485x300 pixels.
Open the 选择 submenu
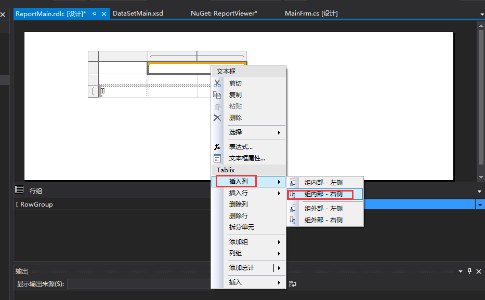point(248,132)
